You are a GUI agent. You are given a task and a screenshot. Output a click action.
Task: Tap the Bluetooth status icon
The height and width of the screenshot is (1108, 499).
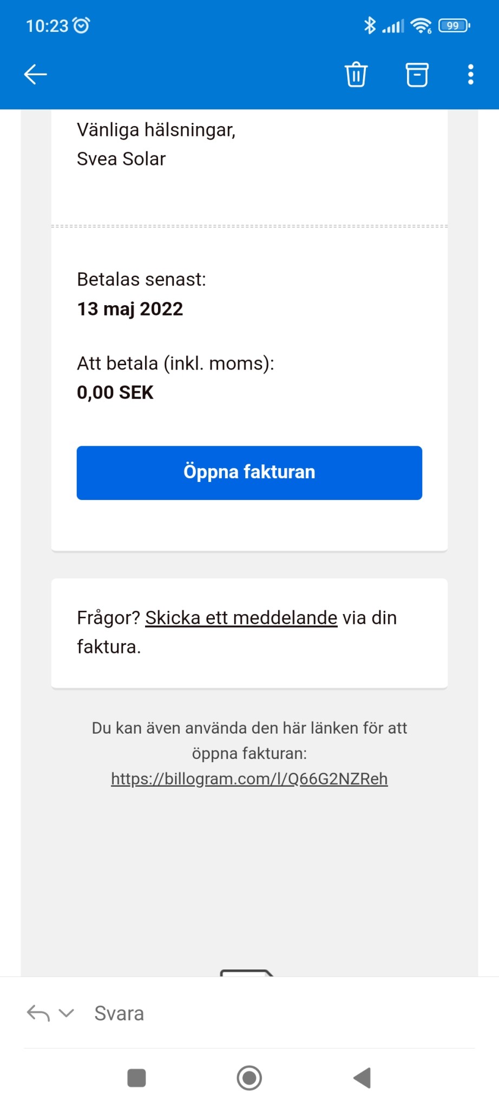[x=370, y=25]
